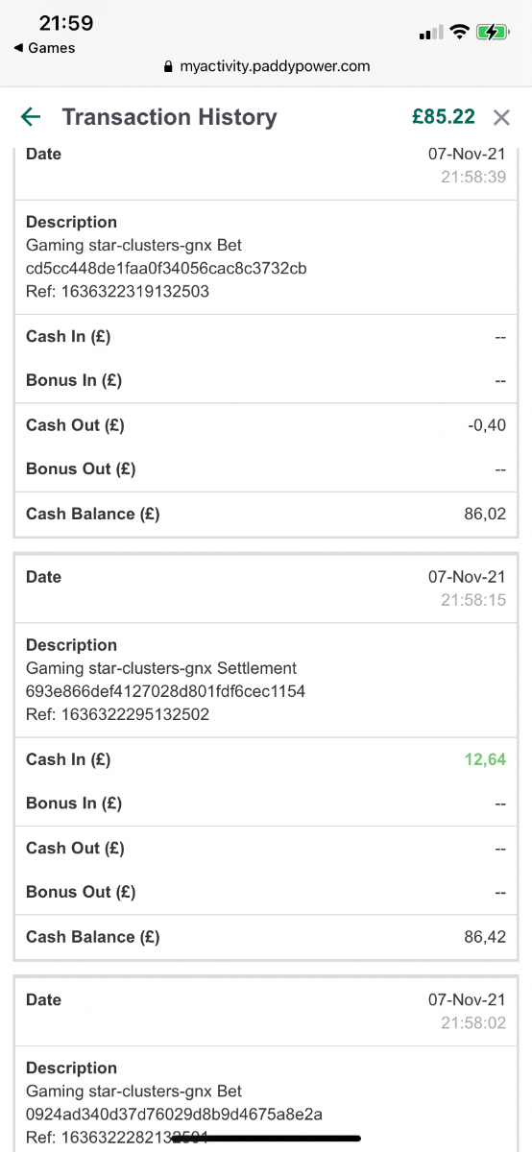Tap the Transaction History title
The image size is (532, 1152).
[x=169, y=117]
